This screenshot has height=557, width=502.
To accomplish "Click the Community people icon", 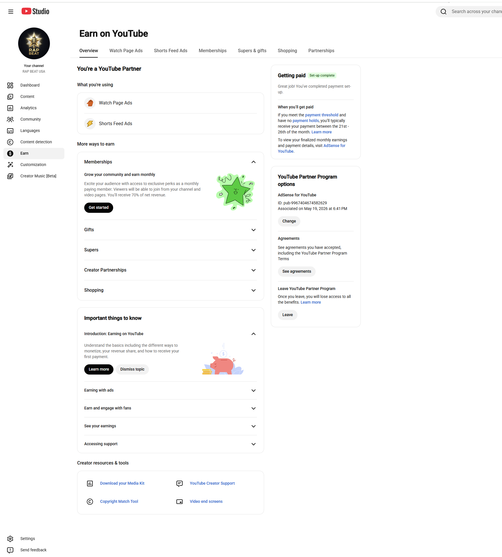I will tap(10, 119).
